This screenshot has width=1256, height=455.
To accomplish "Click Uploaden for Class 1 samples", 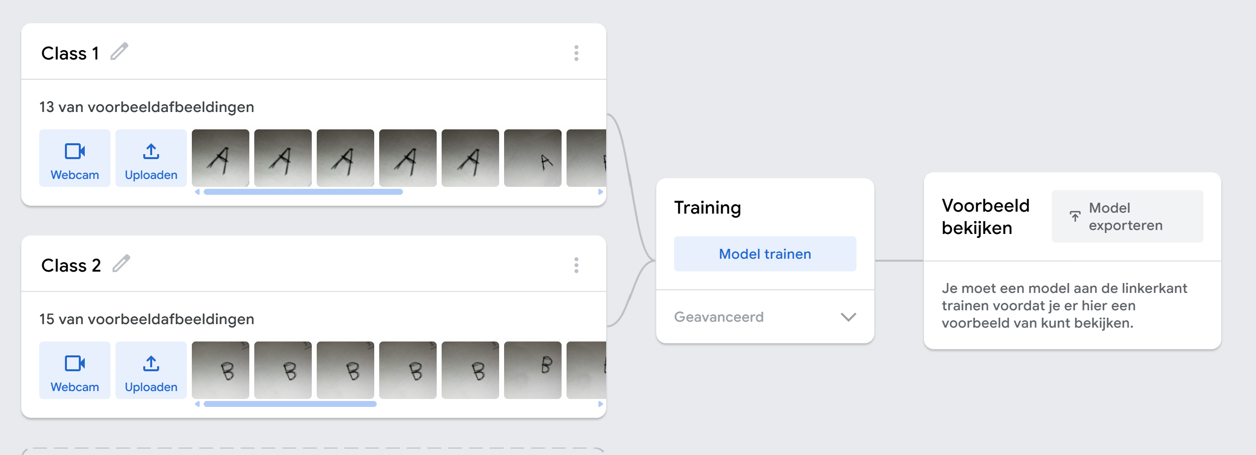I will click(x=151, y=158).
